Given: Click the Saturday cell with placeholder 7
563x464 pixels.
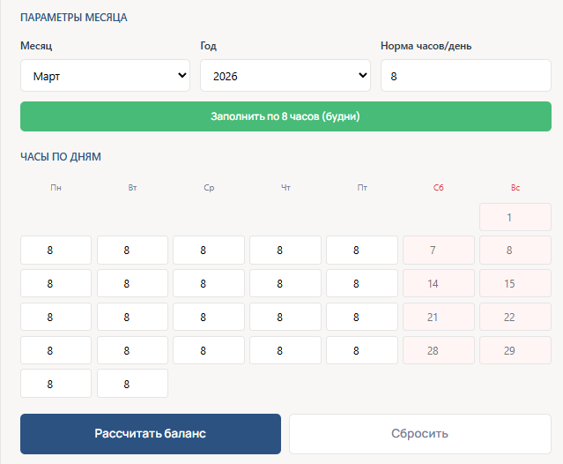Looking at the screenshot, I should 438,251.
